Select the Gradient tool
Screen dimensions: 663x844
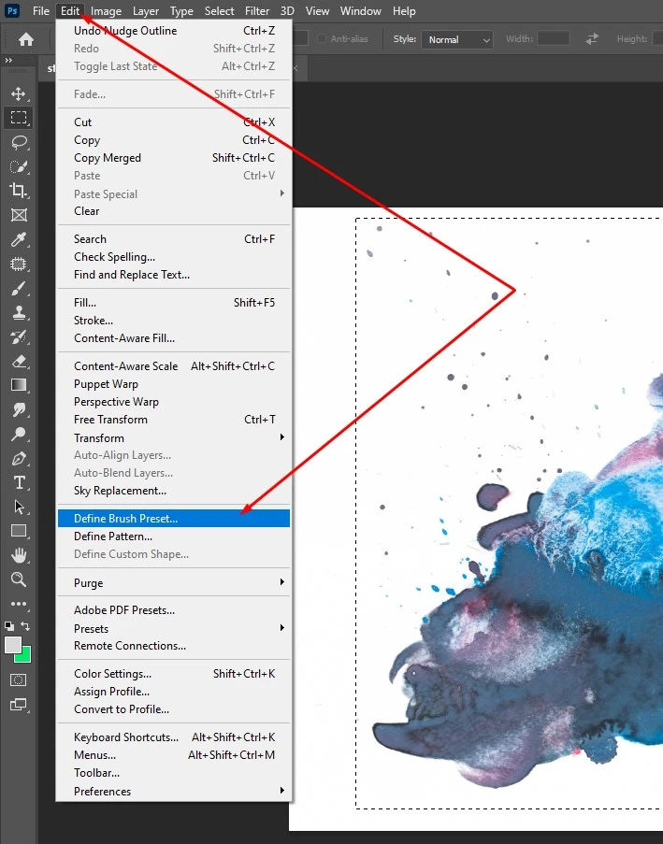[x=19, y=385]
